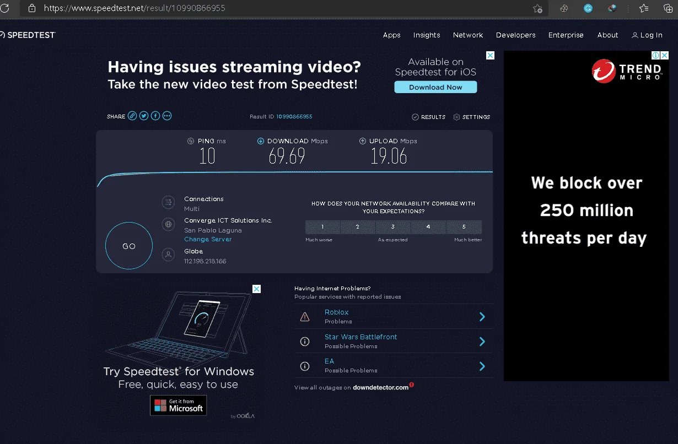678x444 pixels.
Task: Share result on Twitter icon
Action: tap(144, 116)
